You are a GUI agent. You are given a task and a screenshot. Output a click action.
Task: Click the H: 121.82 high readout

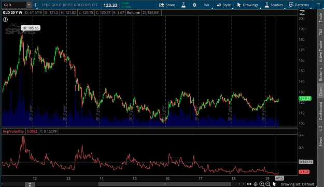(68, 12)
